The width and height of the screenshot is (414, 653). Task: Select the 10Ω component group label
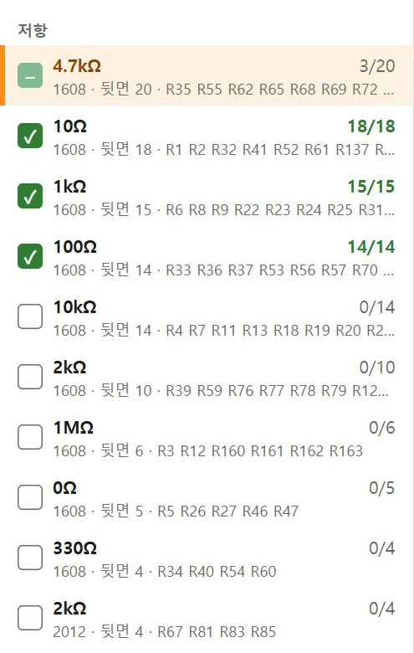tap(70, 126)
